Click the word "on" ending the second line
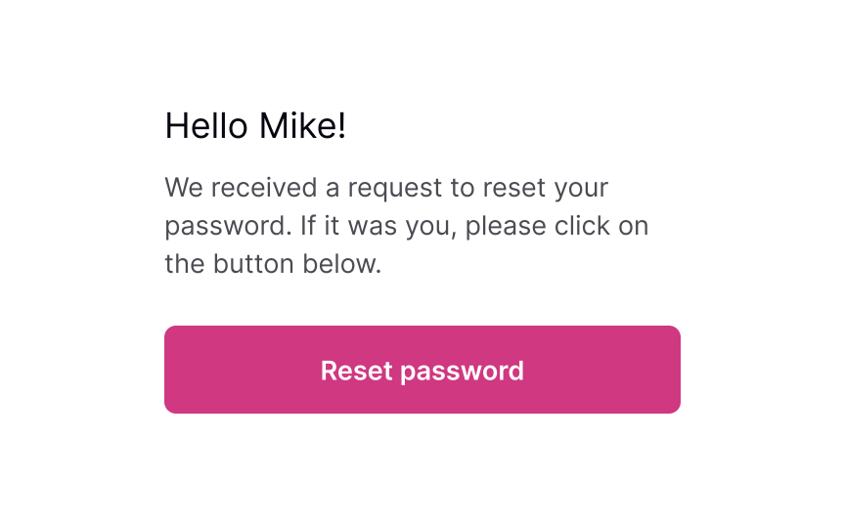The image size is (845, 528). 633,228
